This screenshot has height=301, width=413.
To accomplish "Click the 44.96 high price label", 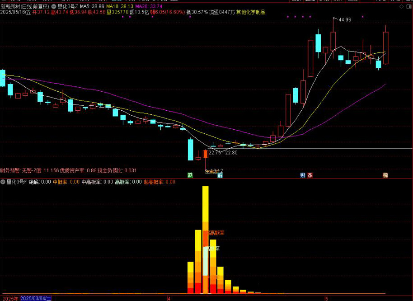I will coord(344,20).
